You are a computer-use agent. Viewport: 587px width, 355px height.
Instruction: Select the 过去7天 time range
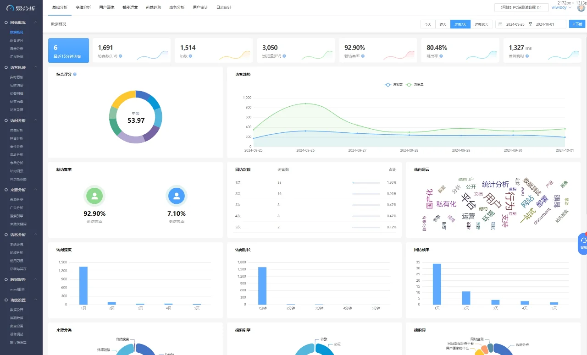460,24
